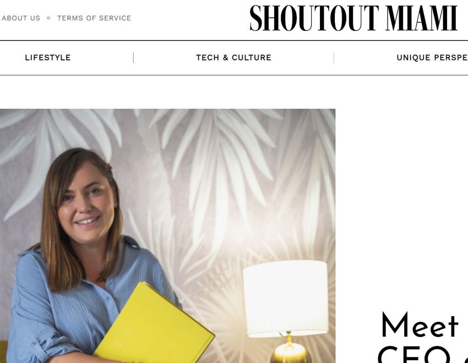
Task: Click the gold lamp base in the photo
Action: (x=290, y=351)
